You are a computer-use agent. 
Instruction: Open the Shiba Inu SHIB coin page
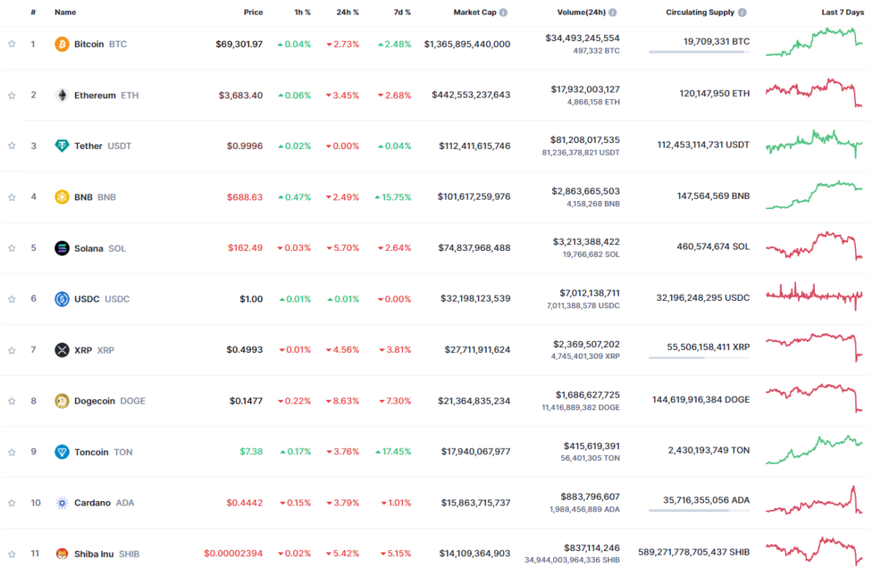click(106, 554)
